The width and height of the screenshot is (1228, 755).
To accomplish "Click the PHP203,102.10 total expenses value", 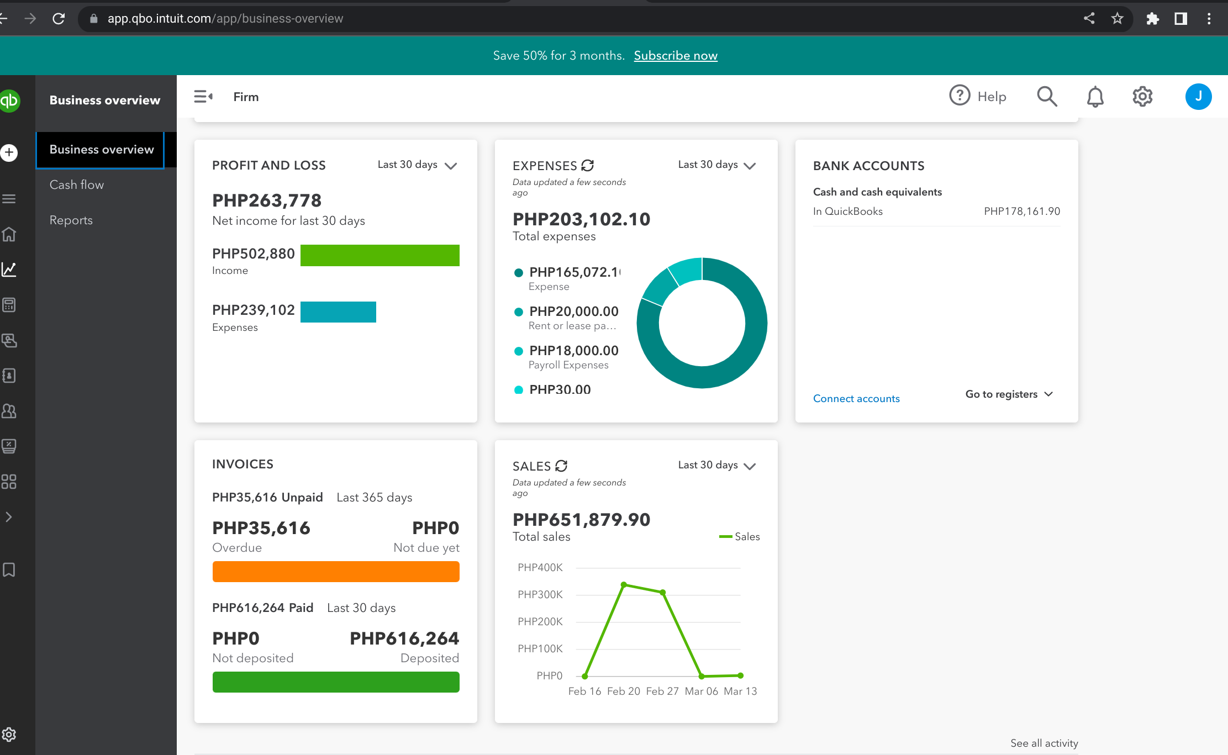I will pos(581,219).
